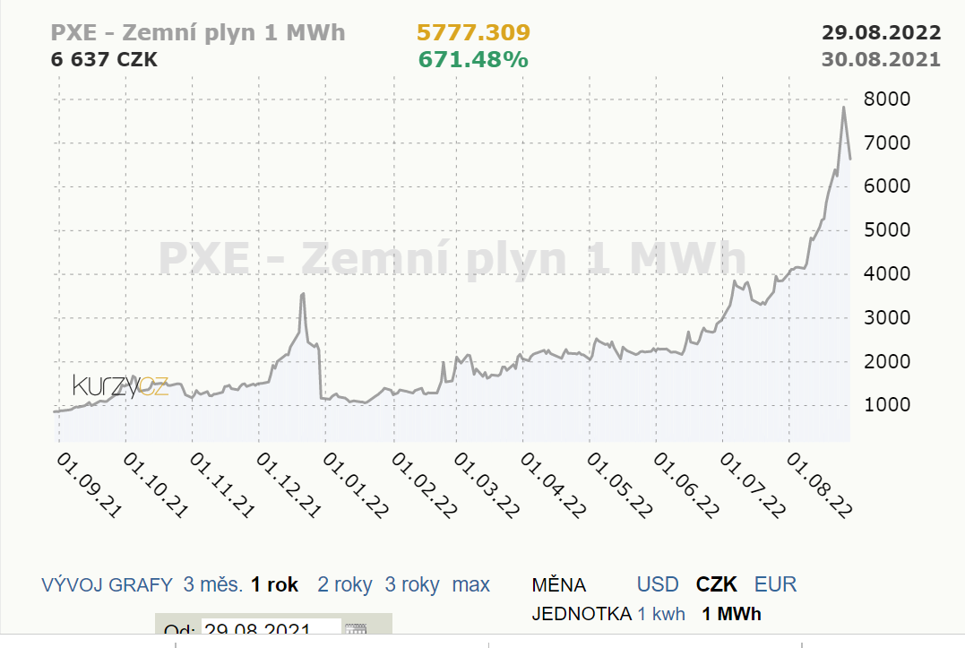965x648 pixels.
Task: Change currency to USD
Action: [657, 585]
